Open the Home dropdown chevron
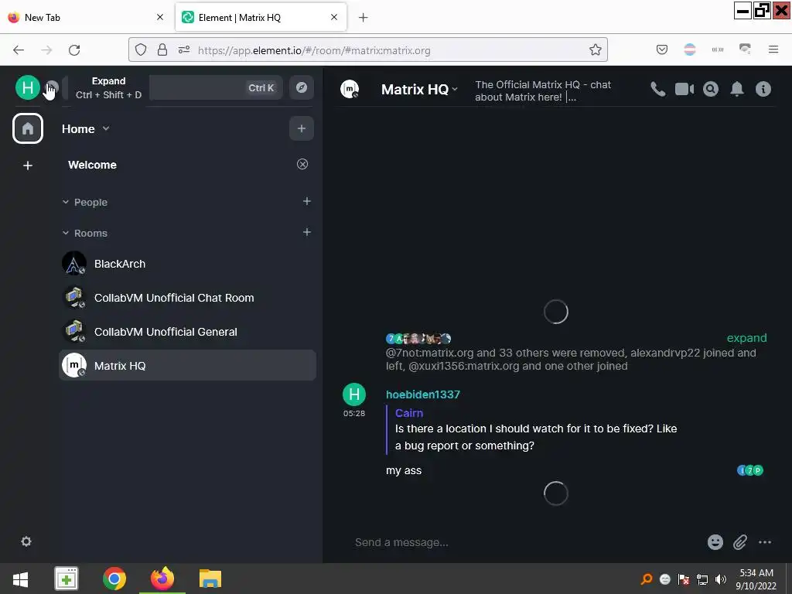Viewport: 792px width, 594px height. tap(106, 128)
